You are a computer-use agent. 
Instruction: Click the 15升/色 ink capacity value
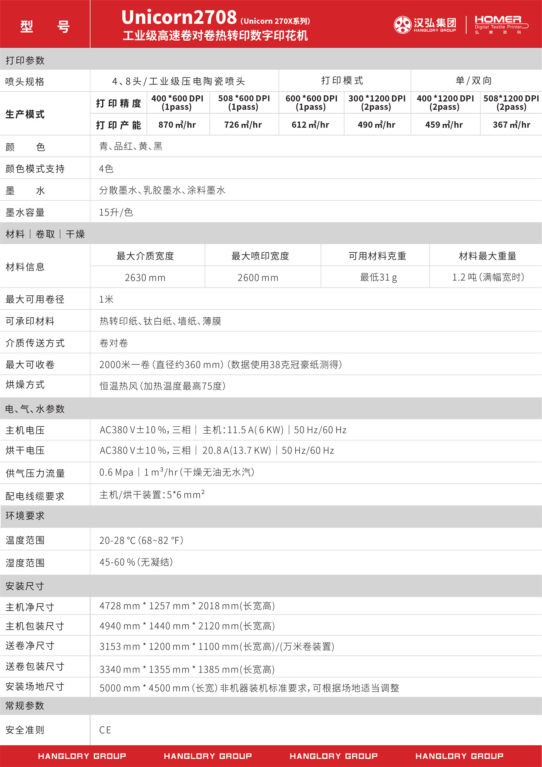point(116,212)
